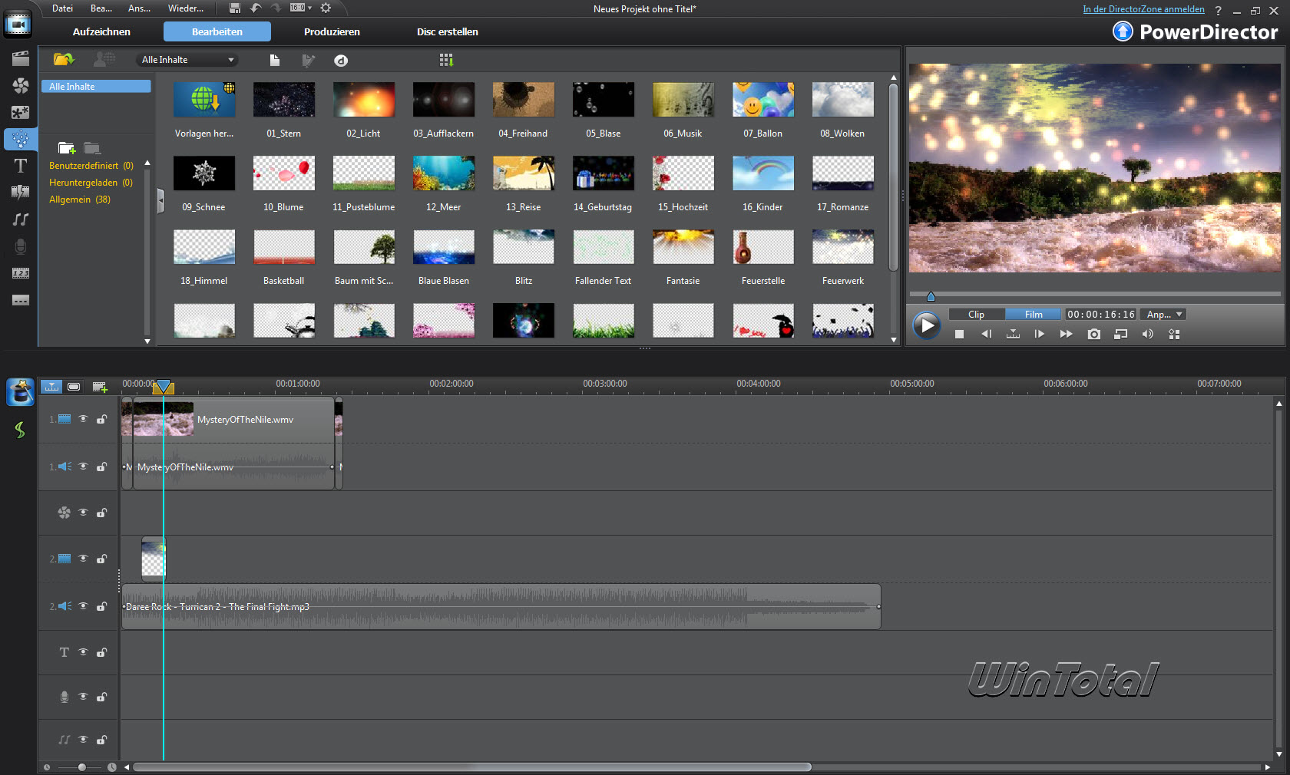The image size is (1290, 775).
Task: Expand the Anp... preview fit dropdown
Action: point(1163,315)
